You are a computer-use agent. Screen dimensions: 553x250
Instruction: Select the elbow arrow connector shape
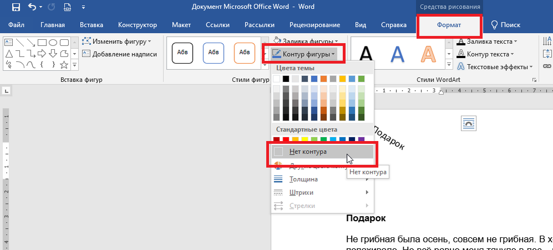click(31, 54)
